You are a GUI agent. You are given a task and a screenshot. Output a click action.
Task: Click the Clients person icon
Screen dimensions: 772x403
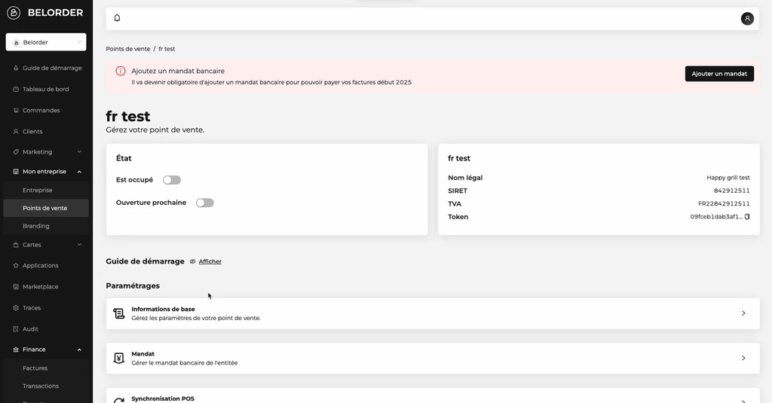tap(16, 132)
